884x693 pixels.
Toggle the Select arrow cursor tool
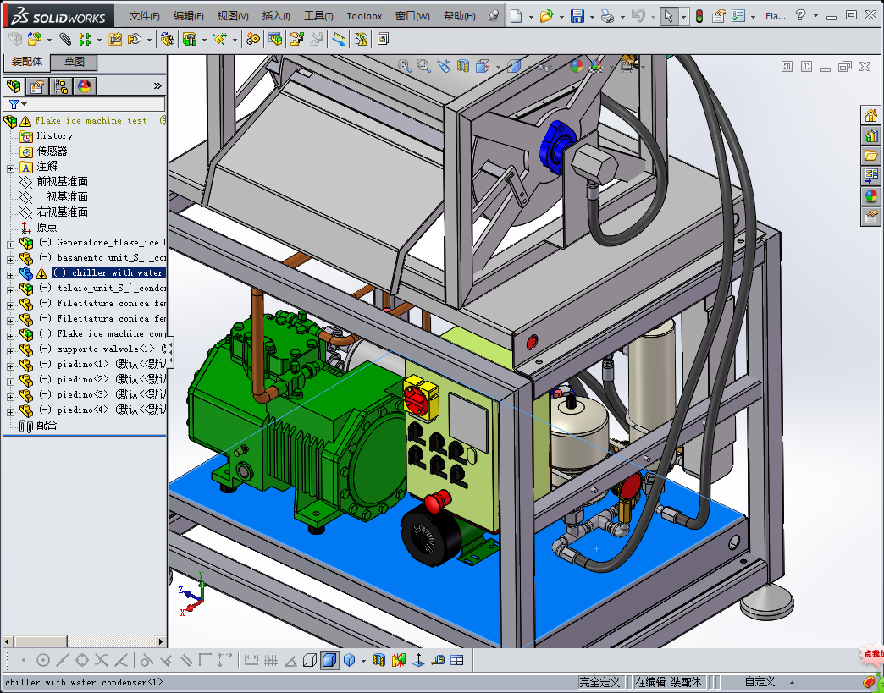pyautogui.click(x=668, y=16)
